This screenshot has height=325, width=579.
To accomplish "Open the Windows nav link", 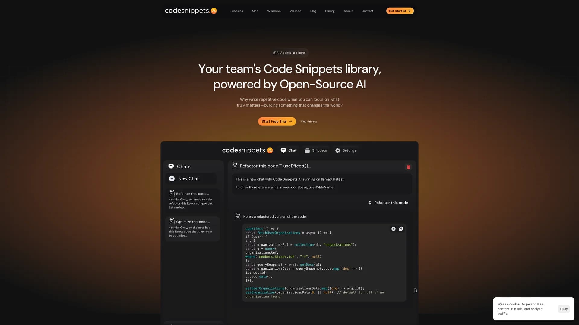I will (274, 11).
